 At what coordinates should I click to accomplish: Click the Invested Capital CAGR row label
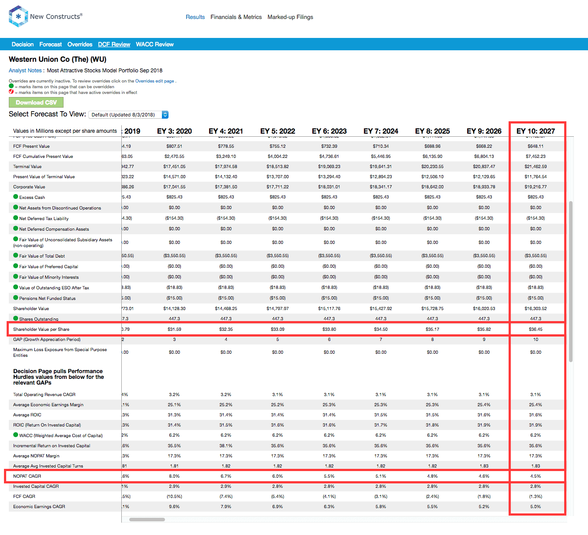[36, 486]
